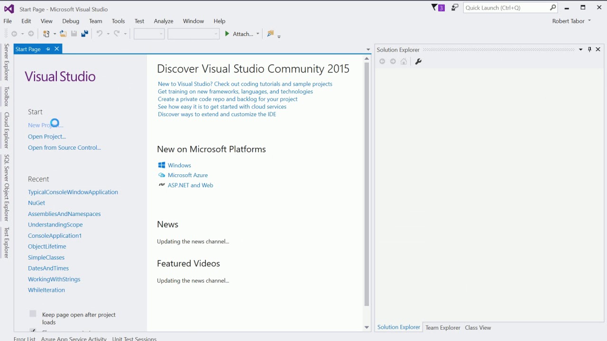Click the Microsoft Azure cloud icon
Viewport: 607px width, 341px height.
click(162, 175)
